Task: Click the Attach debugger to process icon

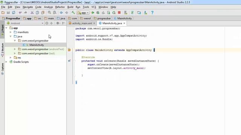Action: click(108, 13)
